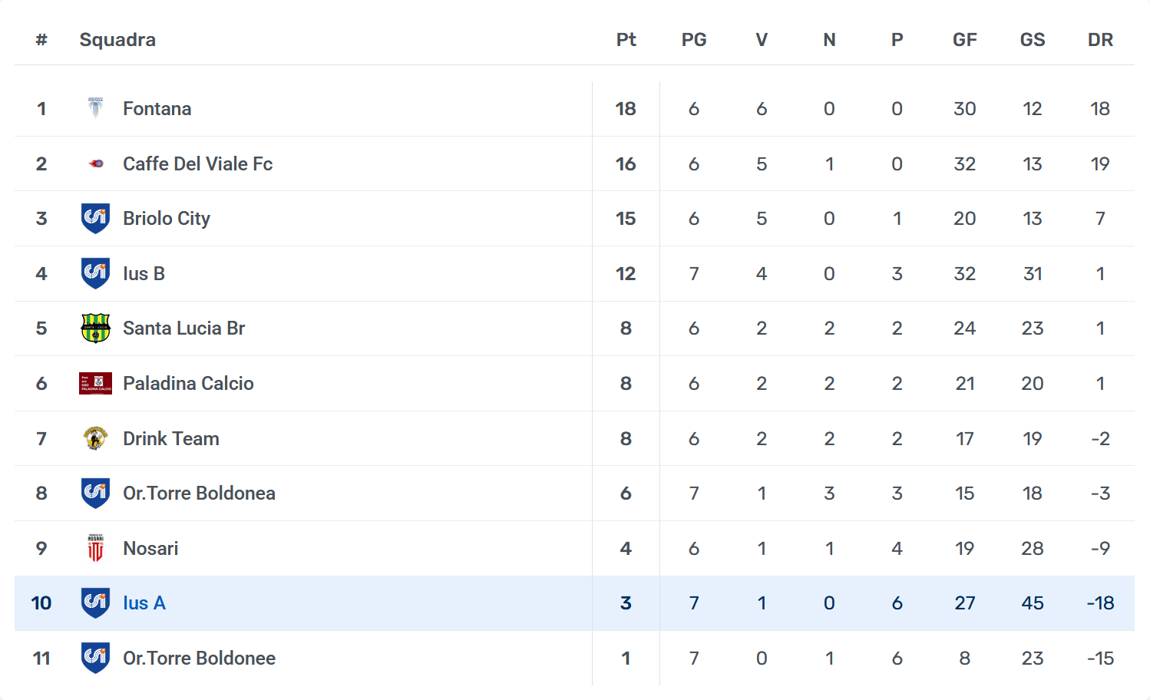Screen dimensions: 1150x700
Task: Click the Nosari team logo
Action: 95,548
